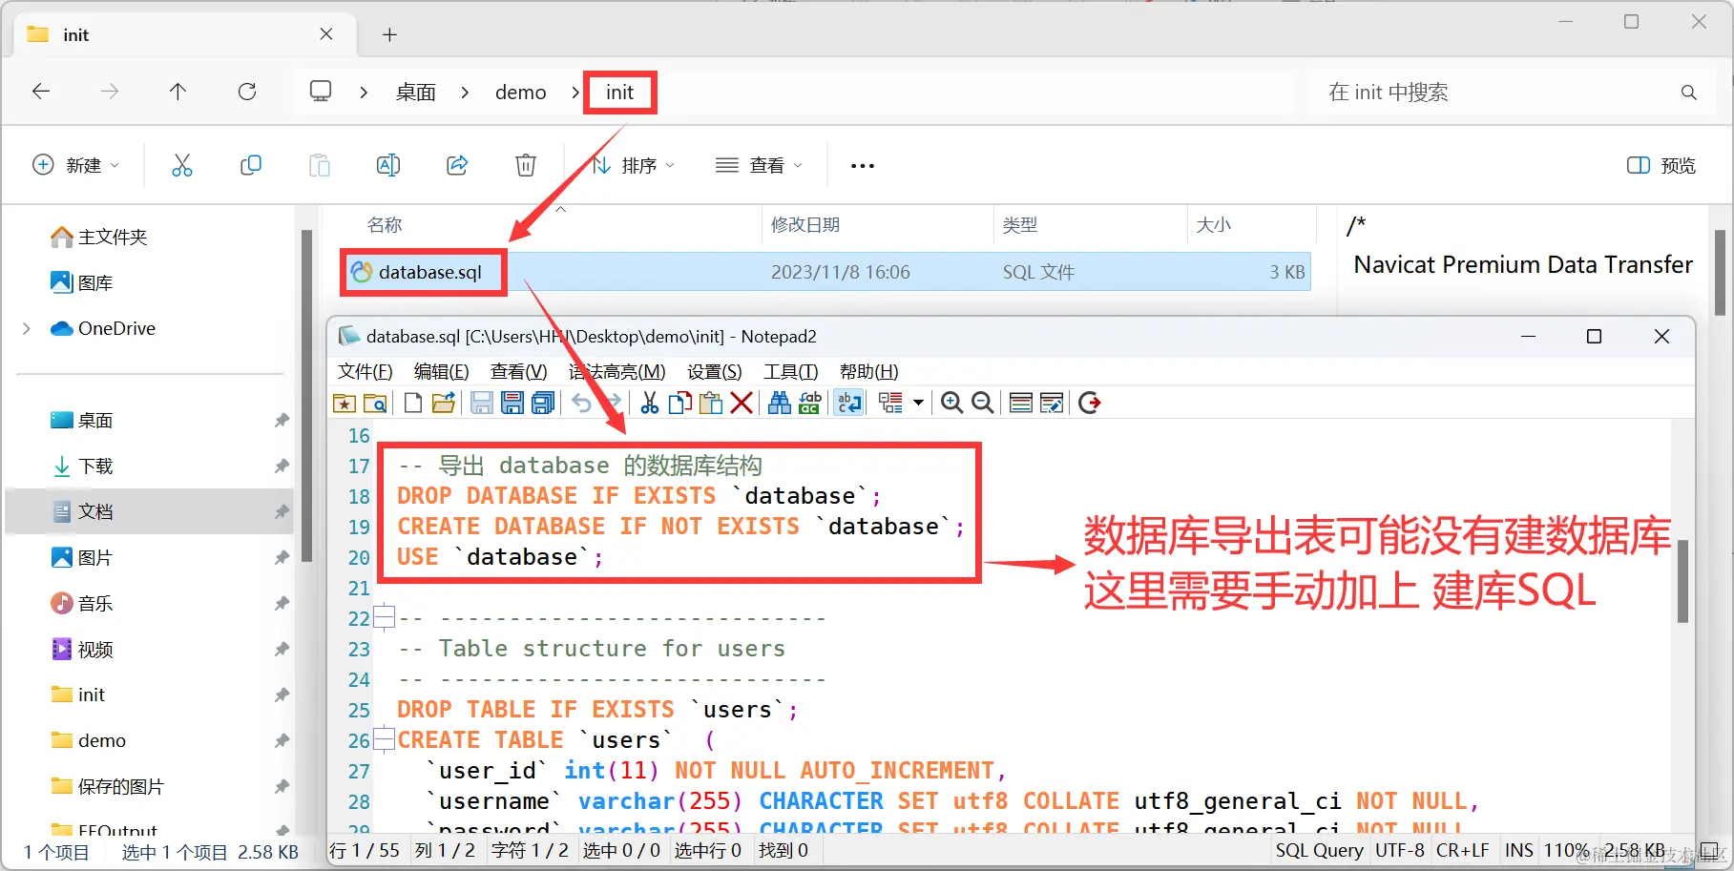Open the Explorer more options ellipsis
This screenshot has height=871, width=1734.
coord(863,165)
